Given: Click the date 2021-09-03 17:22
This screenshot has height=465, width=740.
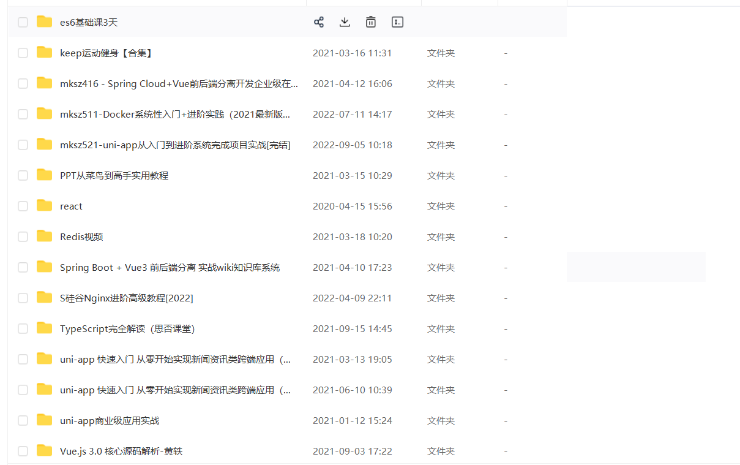Looking at the screenshot, I should click(353, 452).
